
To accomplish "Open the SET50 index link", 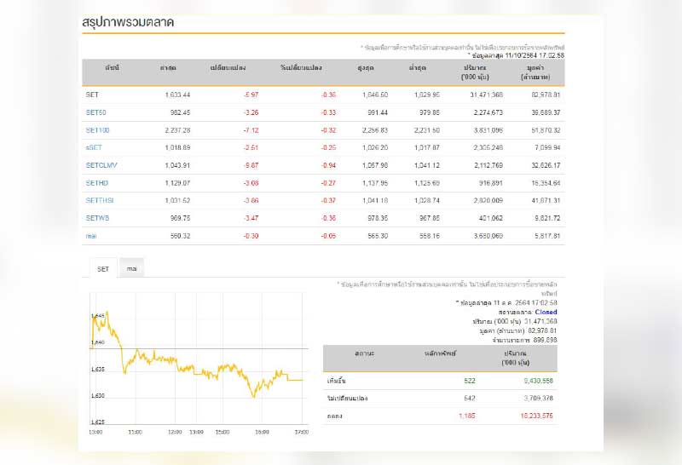I will click(95, 112).
